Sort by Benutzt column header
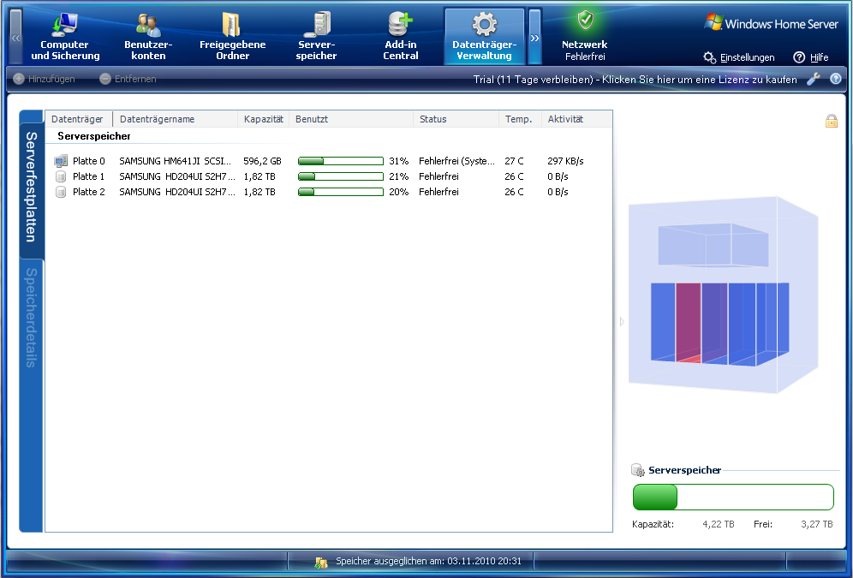This screenshot has height=578, width=853. (x=351, y=119)
